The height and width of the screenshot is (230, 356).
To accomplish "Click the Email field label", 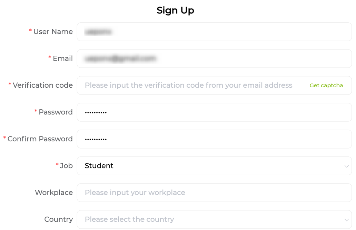I will click(x=63, y=58).
